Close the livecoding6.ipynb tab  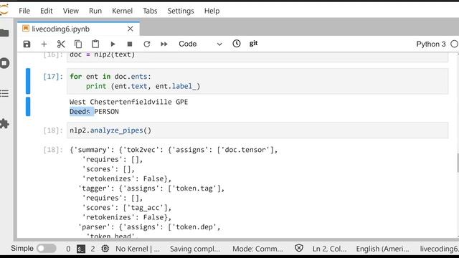point(131,29)
